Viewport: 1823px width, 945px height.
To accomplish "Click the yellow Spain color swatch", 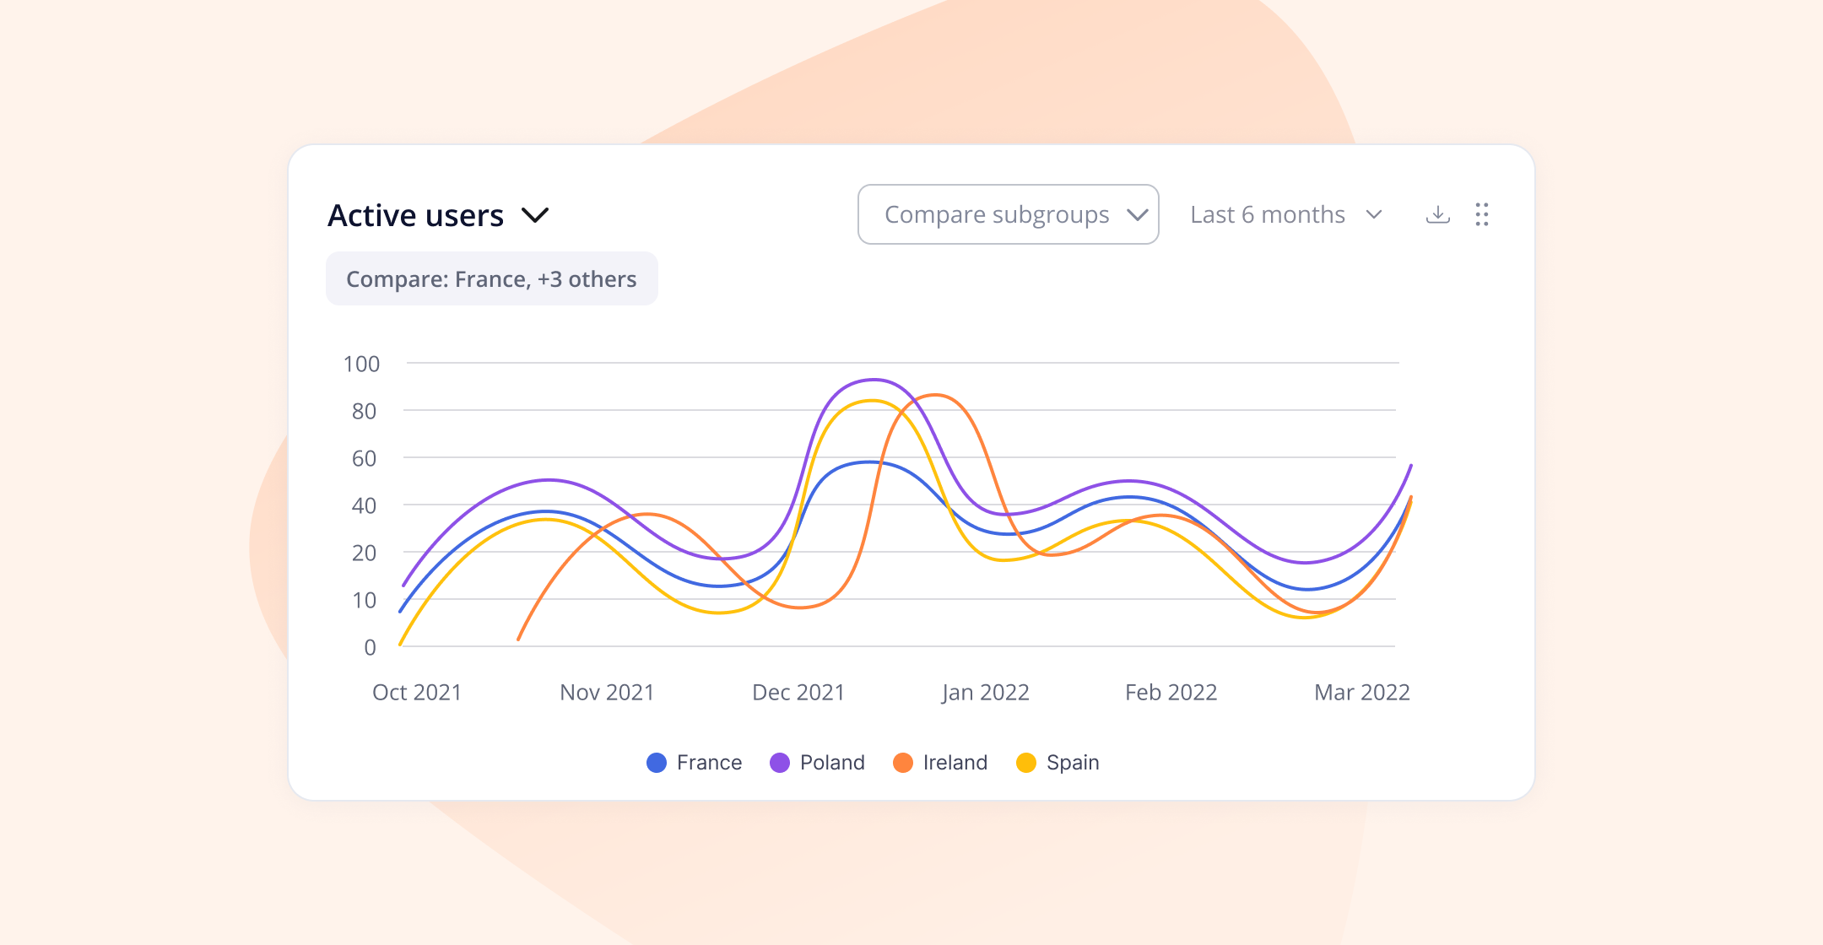I will 1026,762.
